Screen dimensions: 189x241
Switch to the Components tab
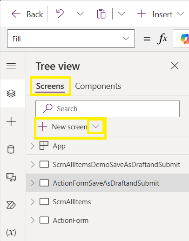tap(98, 86)
